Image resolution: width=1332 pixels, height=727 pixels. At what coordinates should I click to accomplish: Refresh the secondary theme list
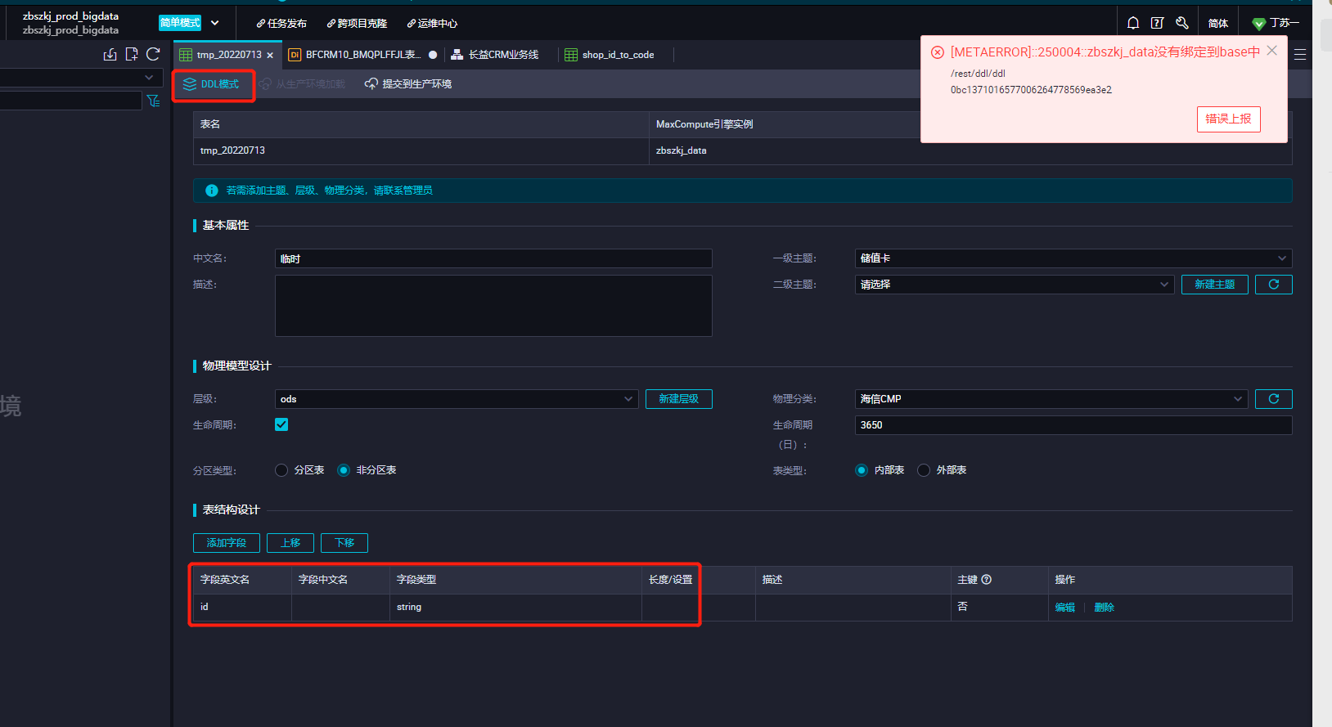(x=1274, y=285)
